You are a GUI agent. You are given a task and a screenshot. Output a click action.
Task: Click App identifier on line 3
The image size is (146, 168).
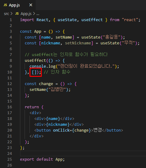coord(38,32)
